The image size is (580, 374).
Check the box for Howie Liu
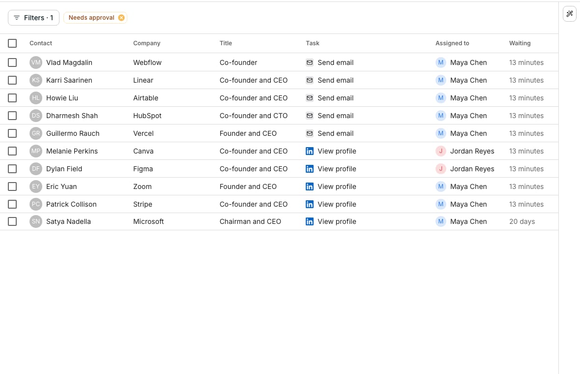coord(12,98)
